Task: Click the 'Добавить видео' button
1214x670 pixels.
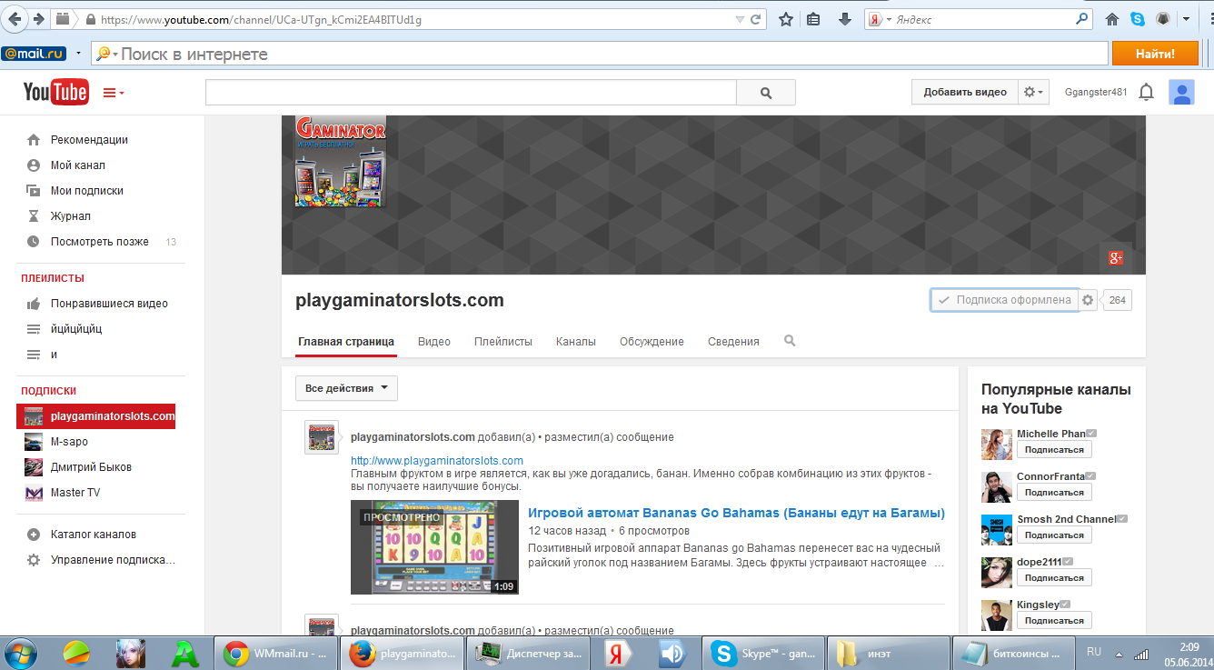Action: [964, 92]
